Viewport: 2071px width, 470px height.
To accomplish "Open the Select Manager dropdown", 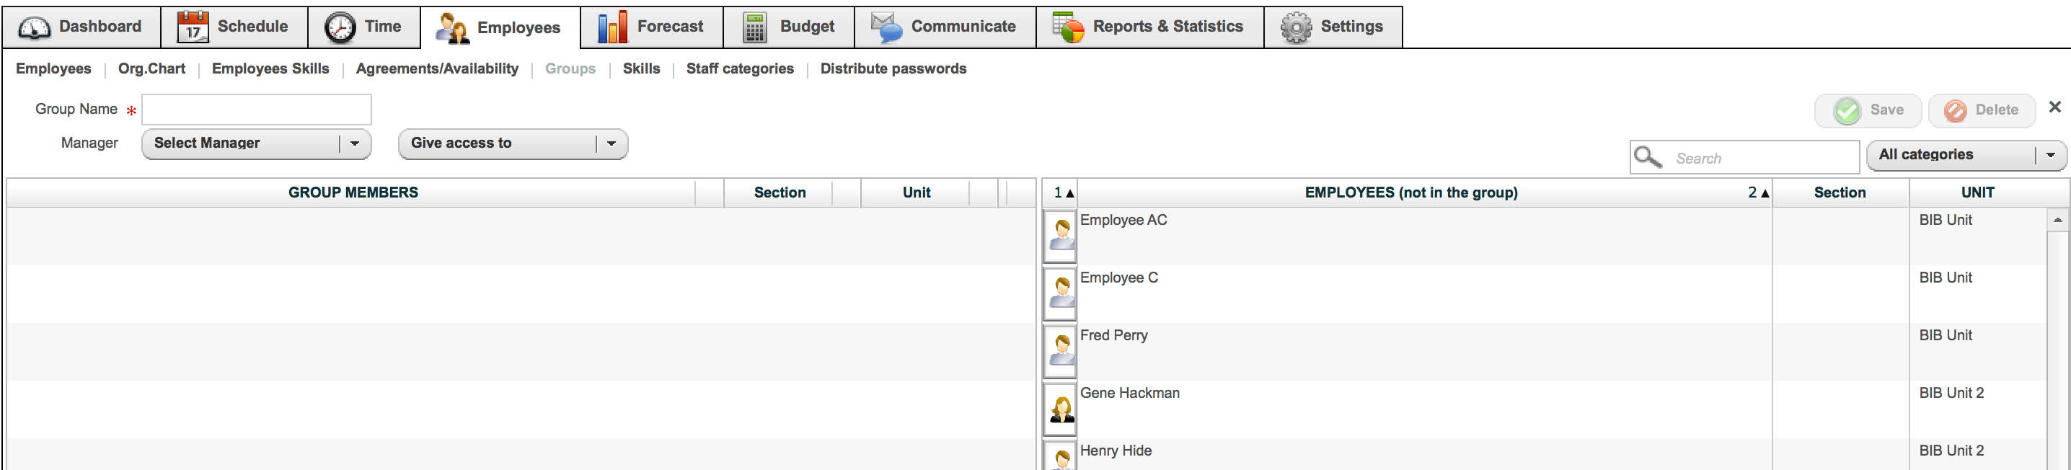I will click(x=257, y=144).
